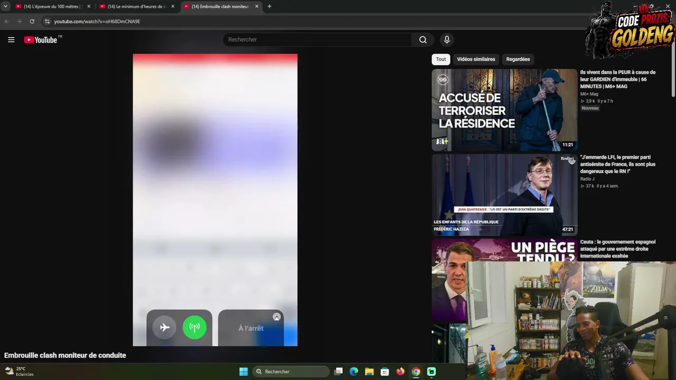Image resolution: width=676 pixels, height=380 pixels.
Task: Close the "L'épreuve du 100 mètres" tab
Action: [89, 6]
